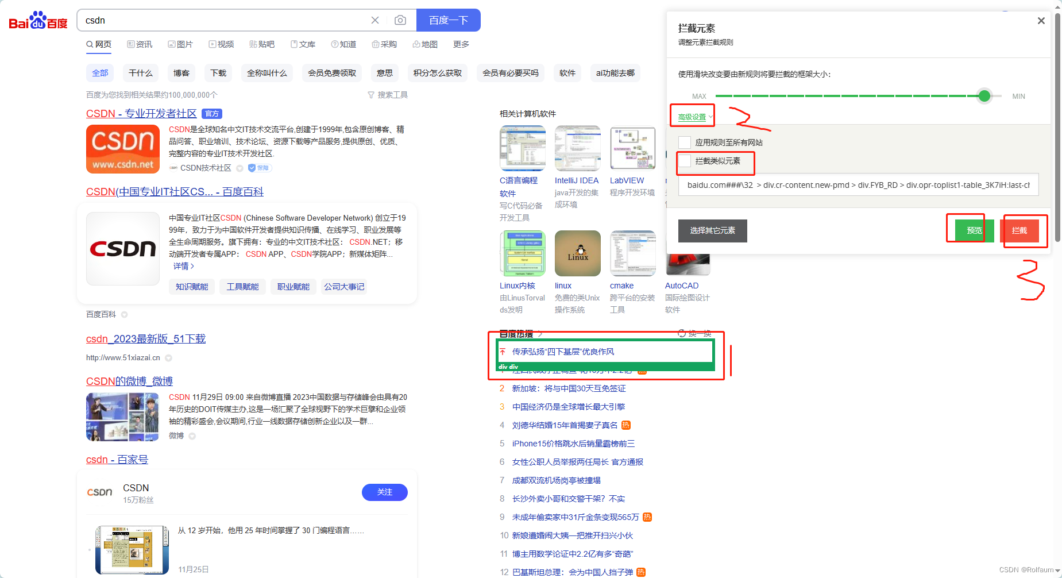This screenshot has height=578, width=1062.
Task: Switch to 地图 tab
Action: click(x=425, y=44)
